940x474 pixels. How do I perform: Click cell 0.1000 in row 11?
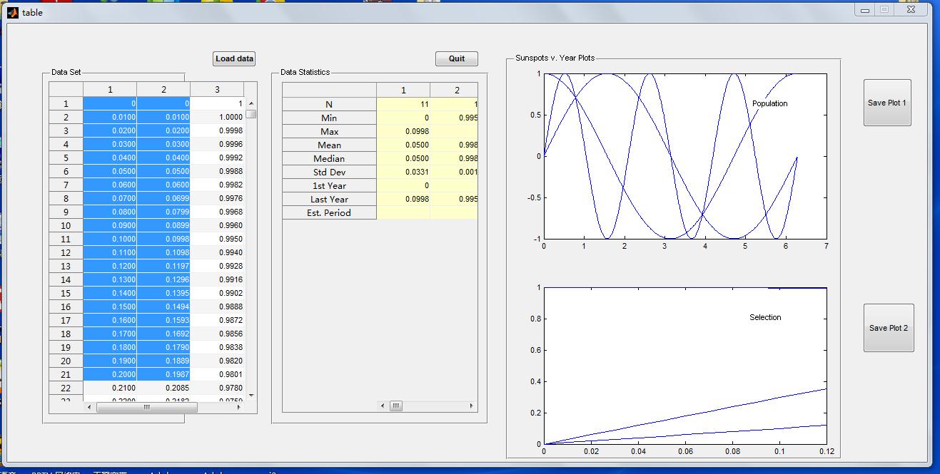[x=110, y=239]
